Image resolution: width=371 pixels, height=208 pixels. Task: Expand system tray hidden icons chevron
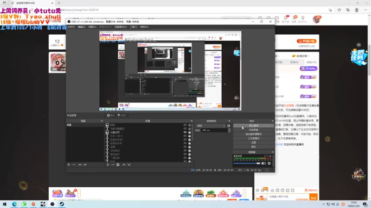tap(324, 204)
